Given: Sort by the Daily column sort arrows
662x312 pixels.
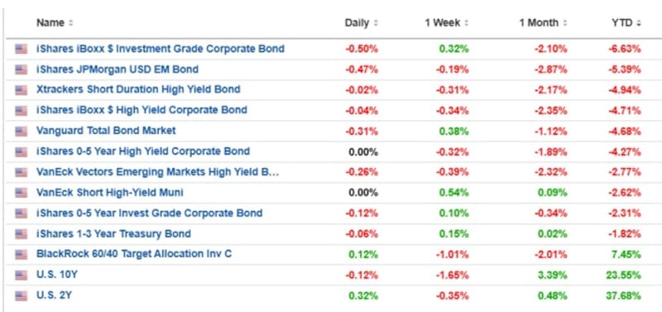Looking at the screenshot, I should coord(376,23).
